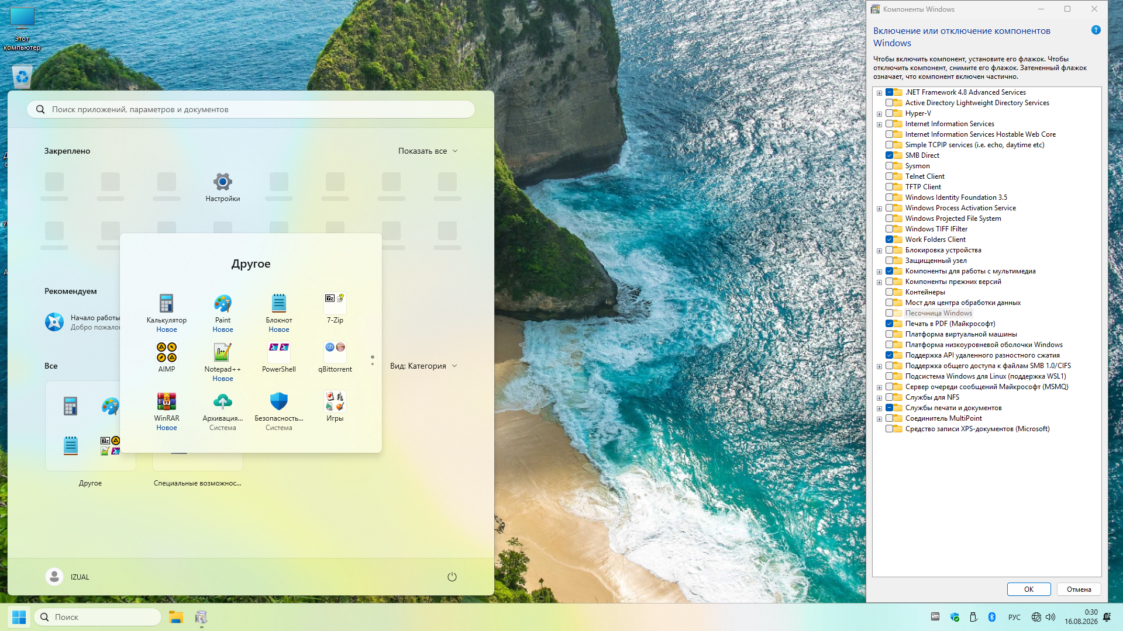Open Windows Components taskbar icon
This screenshot has width=1123, height=631.
(201, 617)
